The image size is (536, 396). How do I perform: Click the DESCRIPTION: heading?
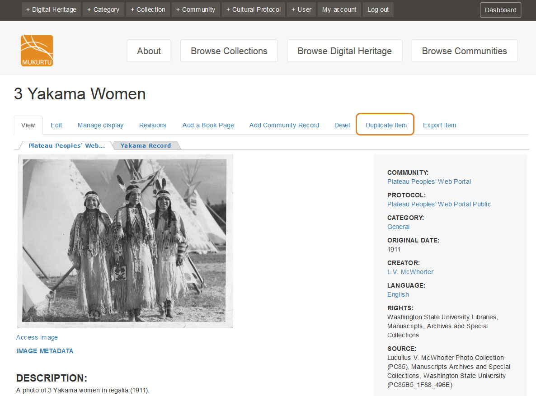pyautogui.click(x=52, y=378)
